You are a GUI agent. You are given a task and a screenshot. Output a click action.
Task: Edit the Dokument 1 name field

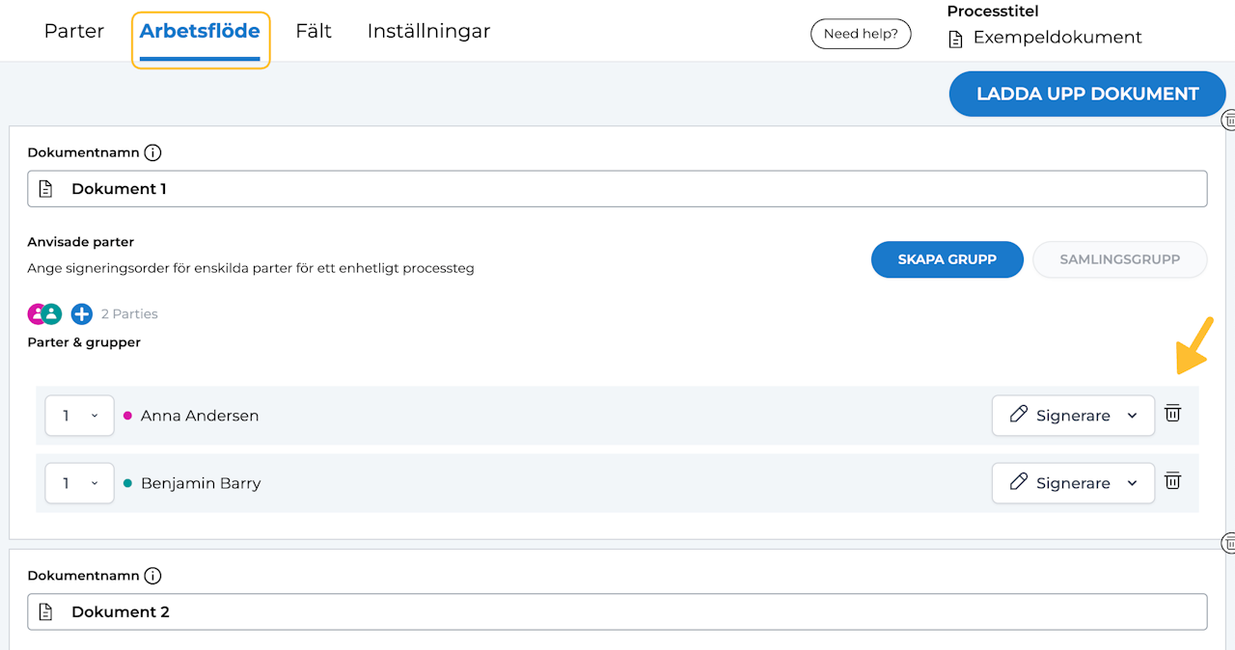tap(617, 189)
